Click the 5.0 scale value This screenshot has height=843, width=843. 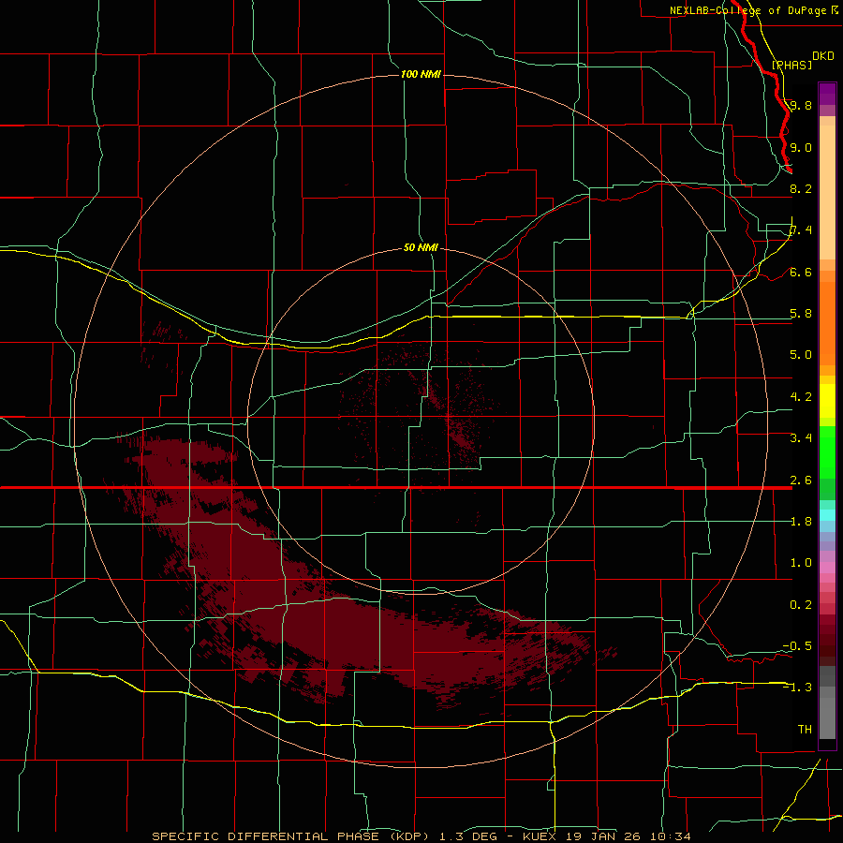pos(801,355)
